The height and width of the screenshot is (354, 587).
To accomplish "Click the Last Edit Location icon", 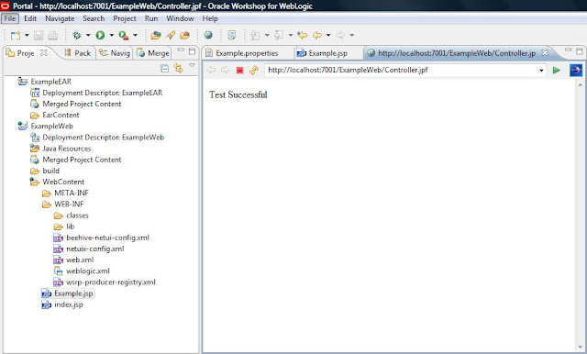I will click(x=302, y=35).
